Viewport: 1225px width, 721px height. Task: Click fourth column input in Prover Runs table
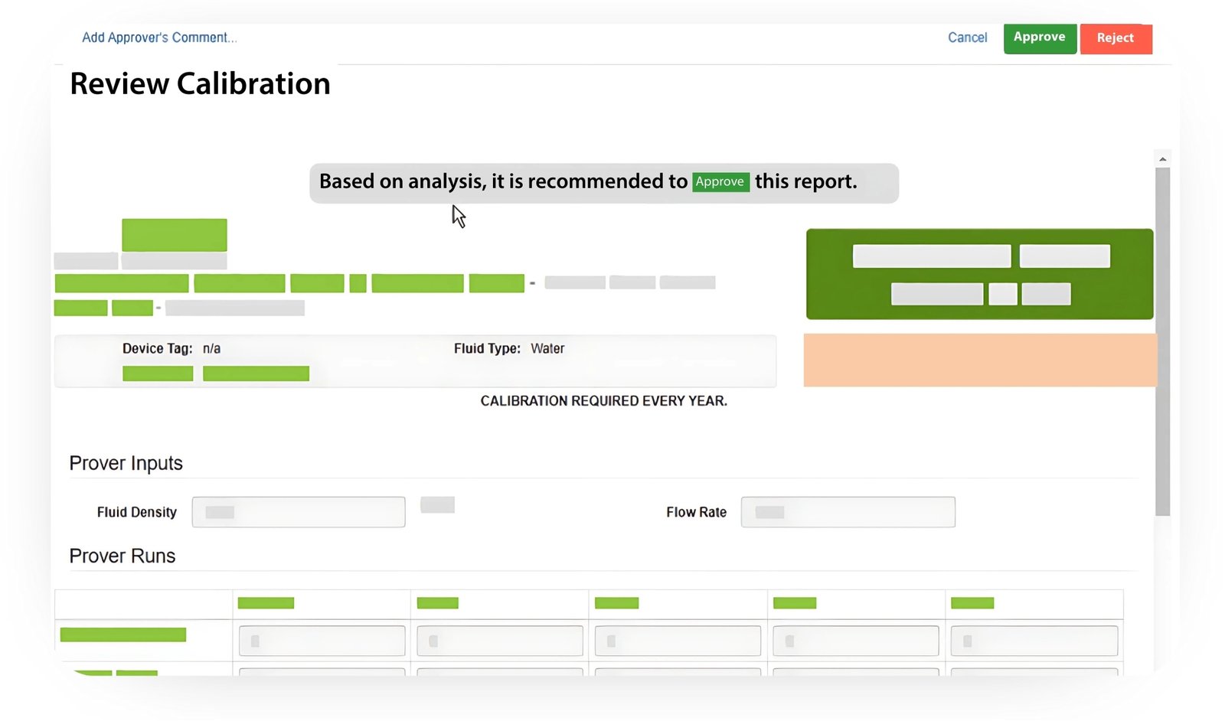click(855, 641)
